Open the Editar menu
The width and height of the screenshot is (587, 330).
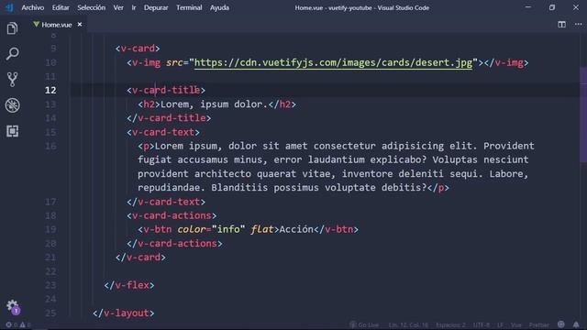click(61, 7)
